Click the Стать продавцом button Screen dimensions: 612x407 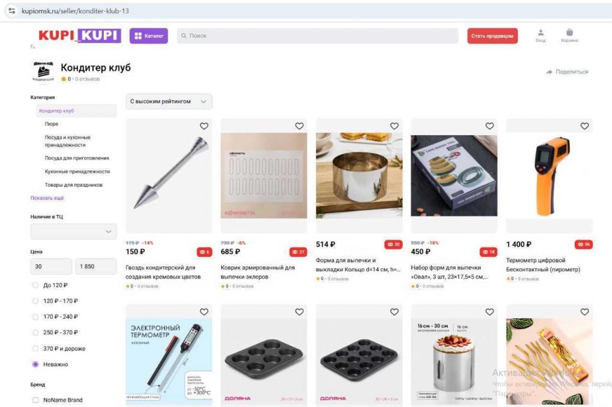(493, 36)
